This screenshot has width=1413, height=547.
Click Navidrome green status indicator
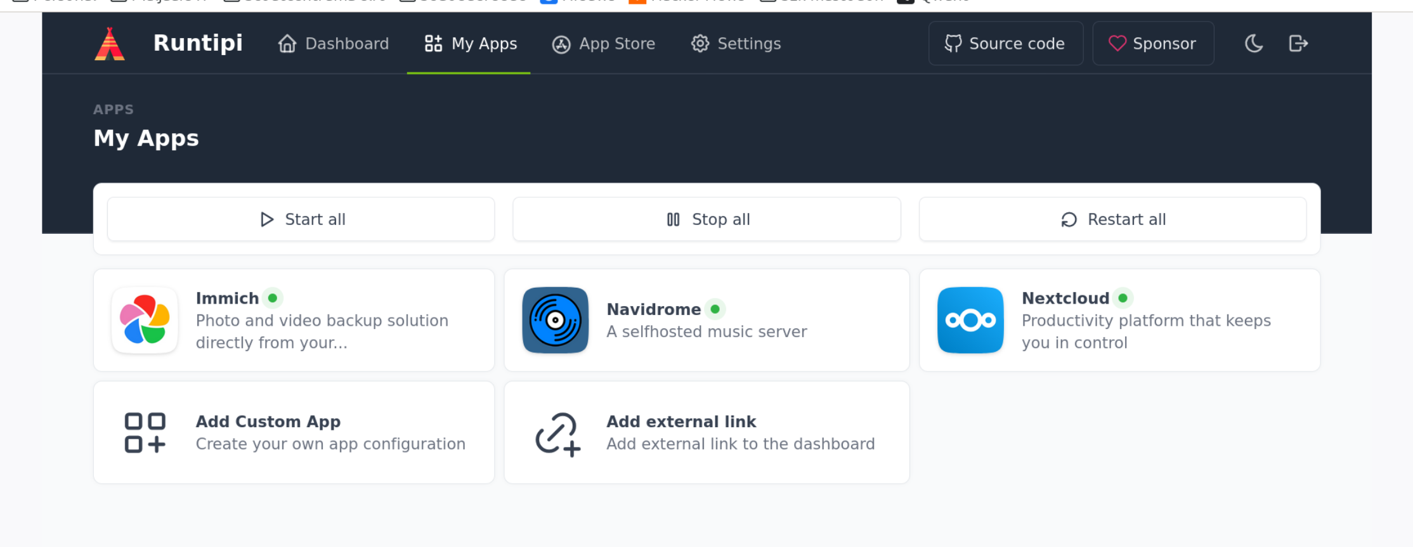coord(715,309)
